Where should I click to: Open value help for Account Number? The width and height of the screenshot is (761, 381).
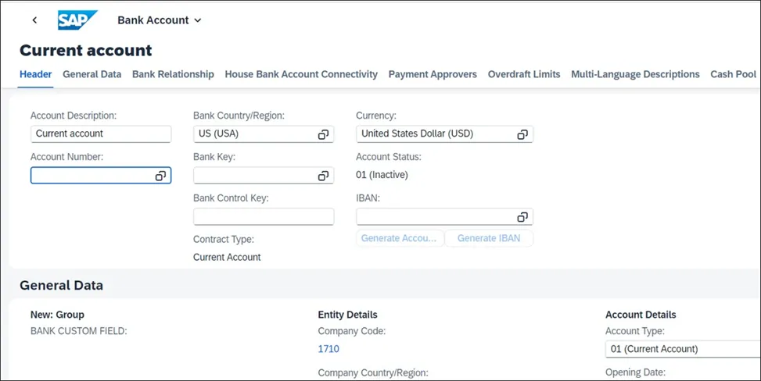coord(160,176)
